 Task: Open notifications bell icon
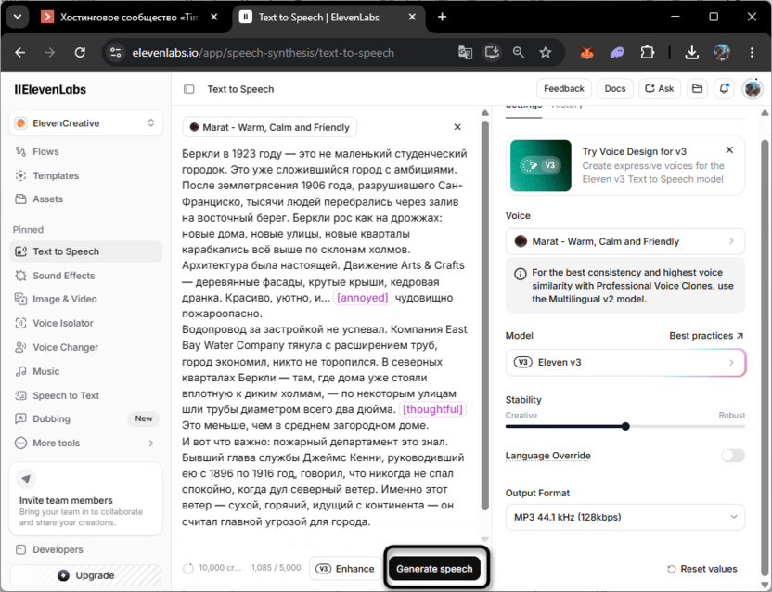724,89
